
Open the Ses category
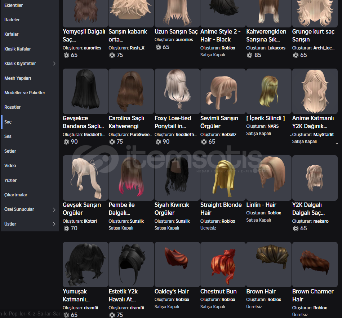coord(8,136)
